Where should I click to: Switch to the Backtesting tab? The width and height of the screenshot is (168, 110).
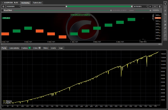click(25, 3)
